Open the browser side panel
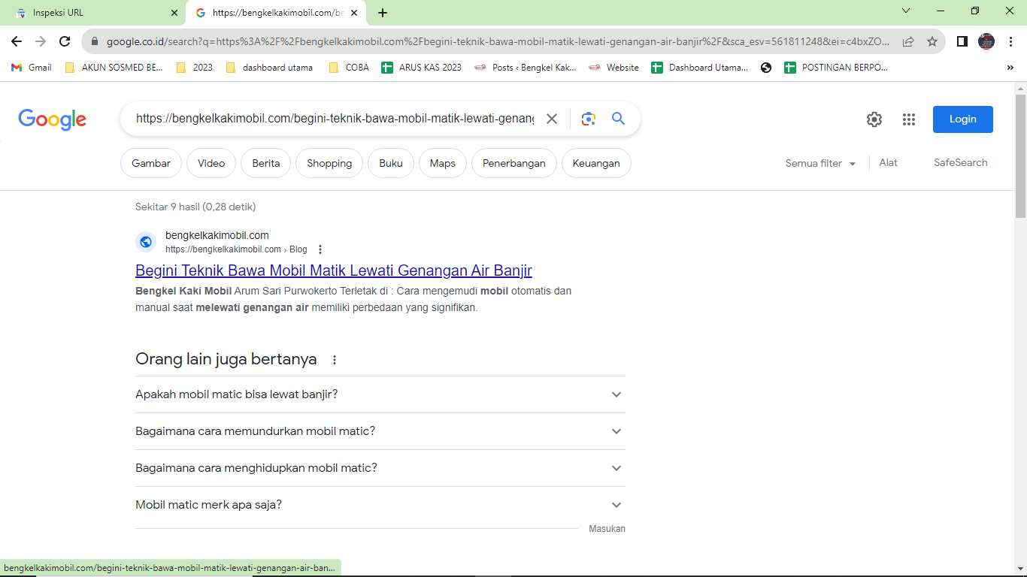This screenshot has height=577, width=1027. coord(962,41)
